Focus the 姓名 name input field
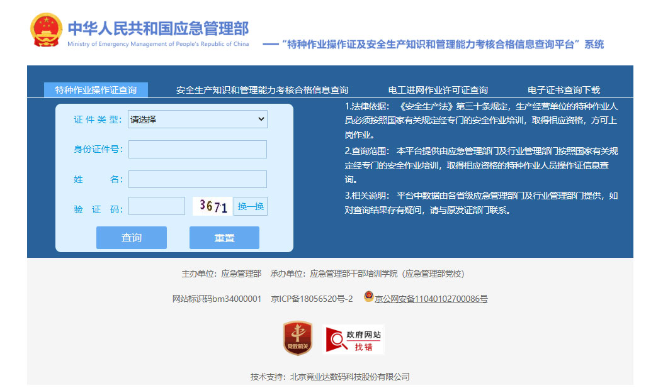Screen dimensions: 646x388 tap(197, 179)
